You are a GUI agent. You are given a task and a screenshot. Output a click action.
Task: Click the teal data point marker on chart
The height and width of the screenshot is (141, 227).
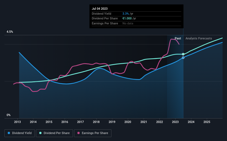183,54
